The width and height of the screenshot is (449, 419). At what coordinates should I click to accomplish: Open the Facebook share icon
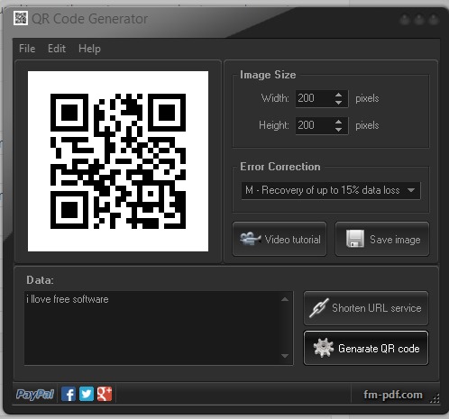pyautogui.click(x=69, y=394)
